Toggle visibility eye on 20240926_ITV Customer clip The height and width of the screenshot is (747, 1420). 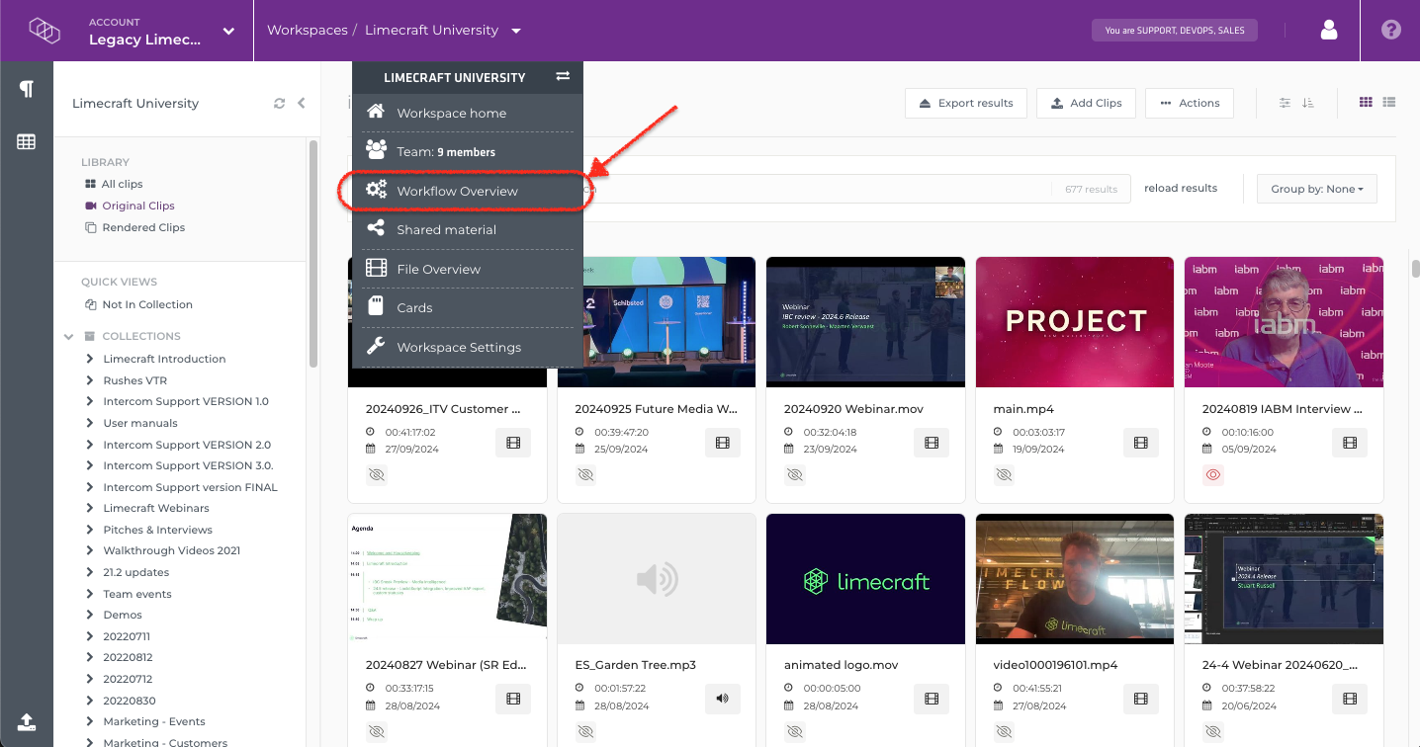click(x=377, y=475)
